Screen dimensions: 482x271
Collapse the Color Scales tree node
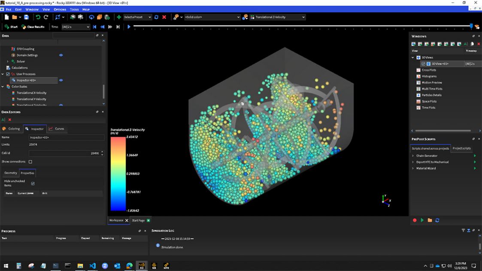(3, 87)
